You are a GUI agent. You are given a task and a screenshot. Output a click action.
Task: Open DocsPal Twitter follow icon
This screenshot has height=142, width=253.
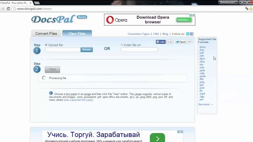click(x=188, y=34)
